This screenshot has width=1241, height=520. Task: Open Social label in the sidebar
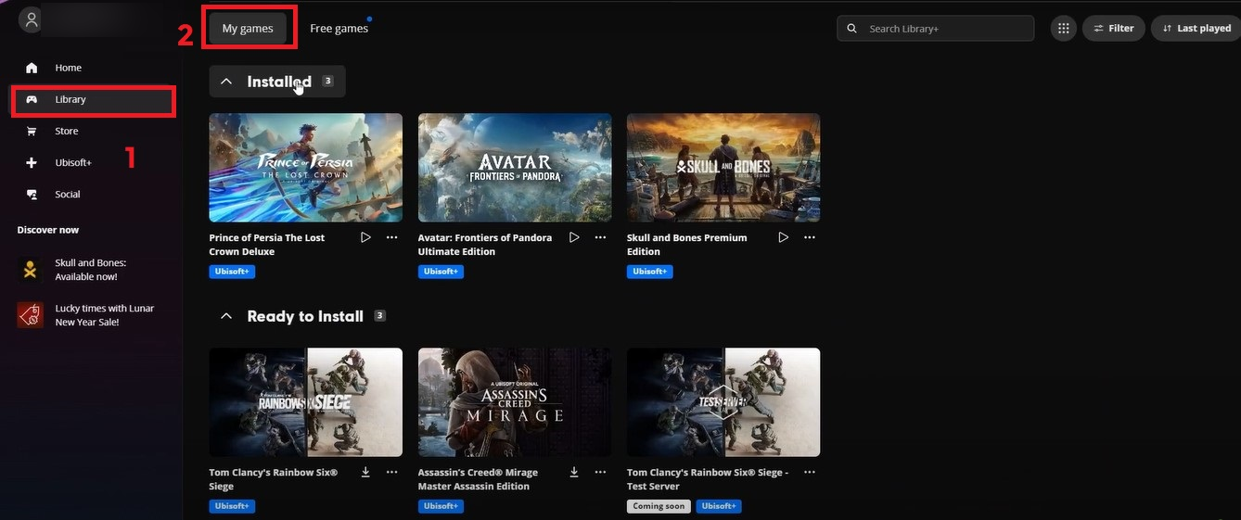coord(68,194)
